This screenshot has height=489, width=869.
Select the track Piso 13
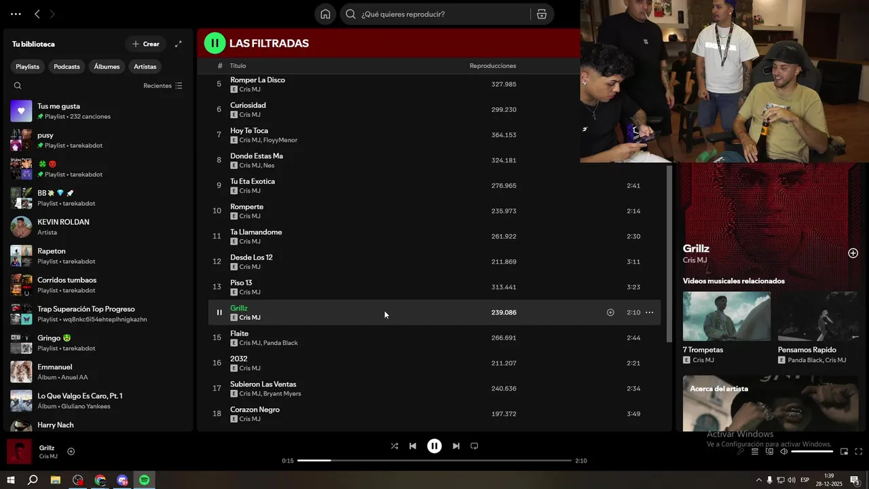(x=241, y=283)
